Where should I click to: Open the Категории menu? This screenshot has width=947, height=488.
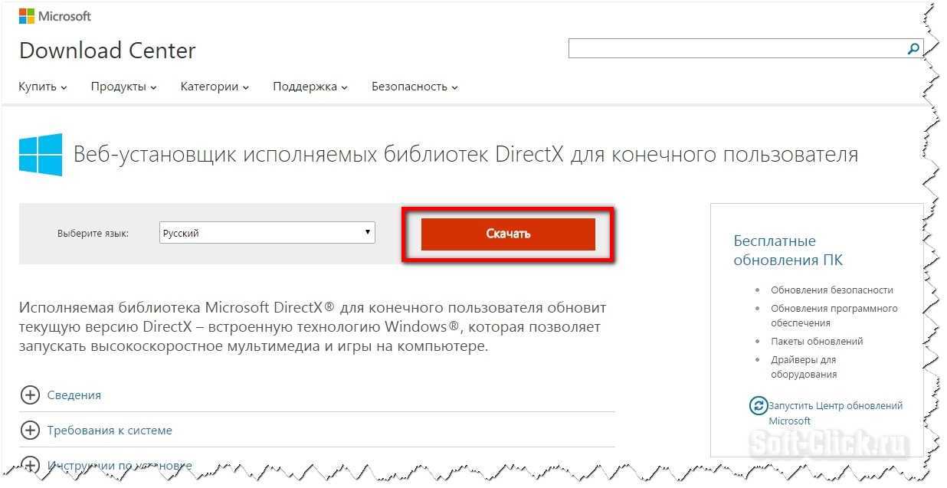point(215,87)
